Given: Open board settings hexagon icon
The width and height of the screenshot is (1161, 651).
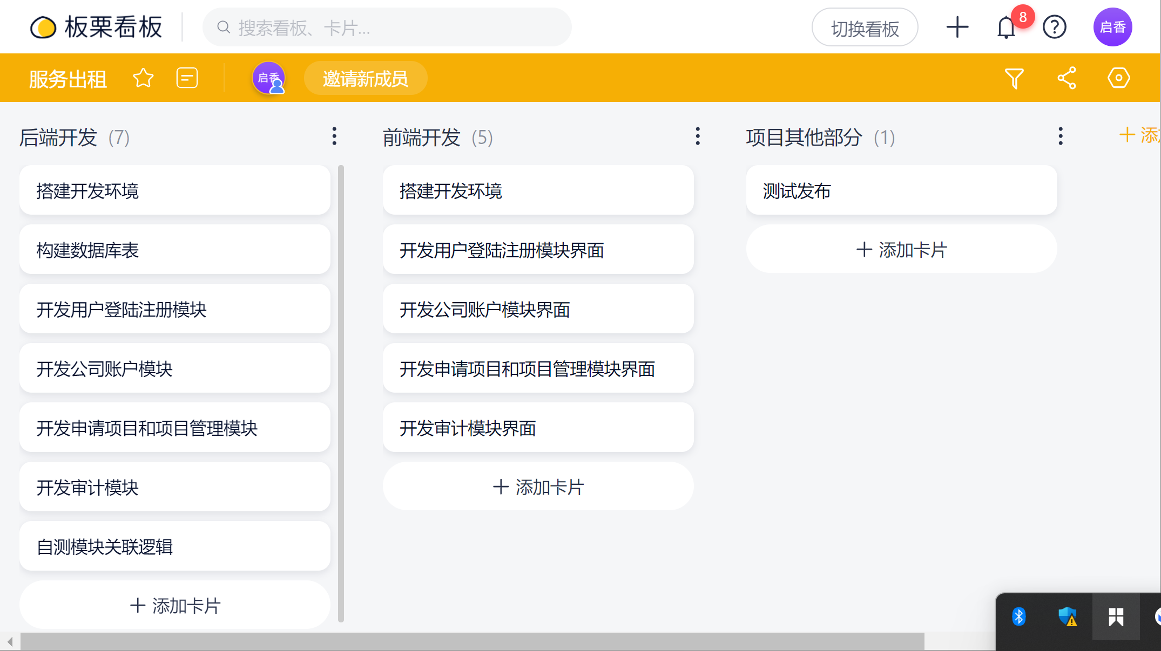Looking at the screenshot, I should pos(1118,78).
